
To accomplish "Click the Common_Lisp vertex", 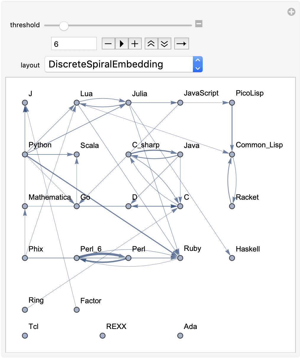I will point(232,154).
